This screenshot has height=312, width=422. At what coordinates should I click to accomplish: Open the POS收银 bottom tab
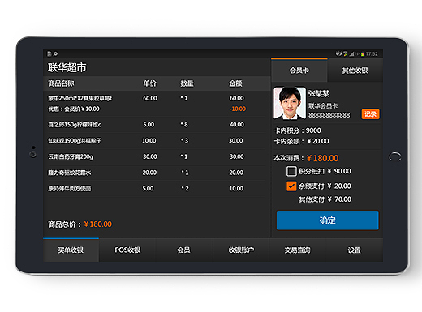click(127, 250)
